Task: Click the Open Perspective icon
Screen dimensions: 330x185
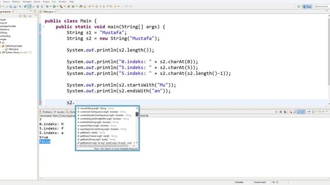Action: pos(299,7)
